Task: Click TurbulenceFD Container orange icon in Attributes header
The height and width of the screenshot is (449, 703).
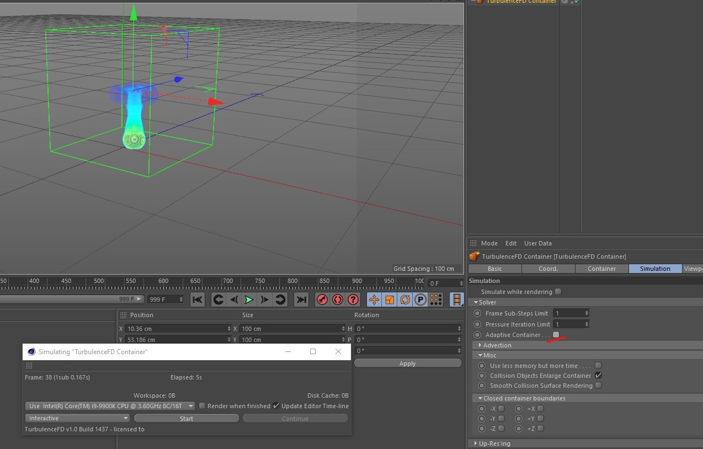Action: [x=474, y=256]
